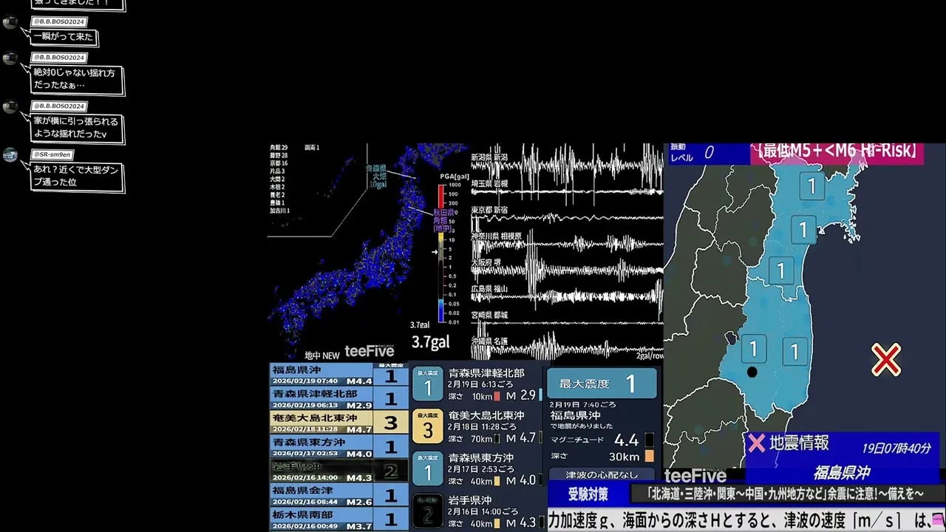Screen dimensions: 946x532
Task: Select the 福島県会津 M2.6 list row
Action: (338, 495)
